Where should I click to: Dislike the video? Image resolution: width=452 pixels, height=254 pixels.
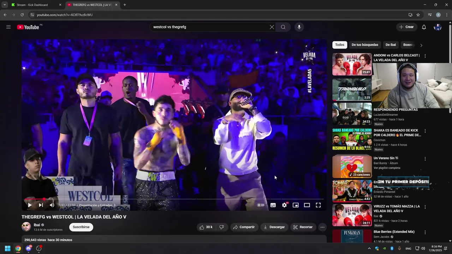point(222,227)
